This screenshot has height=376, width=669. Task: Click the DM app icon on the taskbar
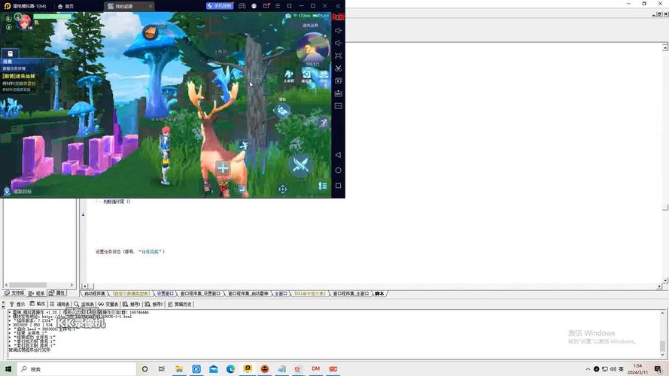point(316,368)
